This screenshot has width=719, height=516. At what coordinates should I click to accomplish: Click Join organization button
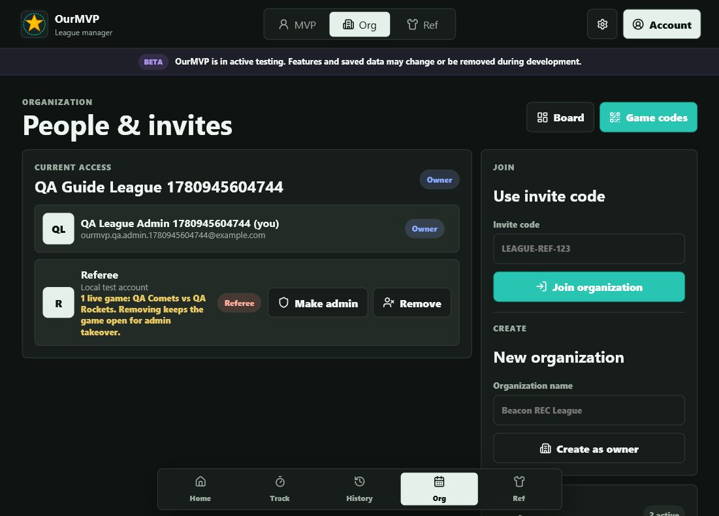click(589, 287)
